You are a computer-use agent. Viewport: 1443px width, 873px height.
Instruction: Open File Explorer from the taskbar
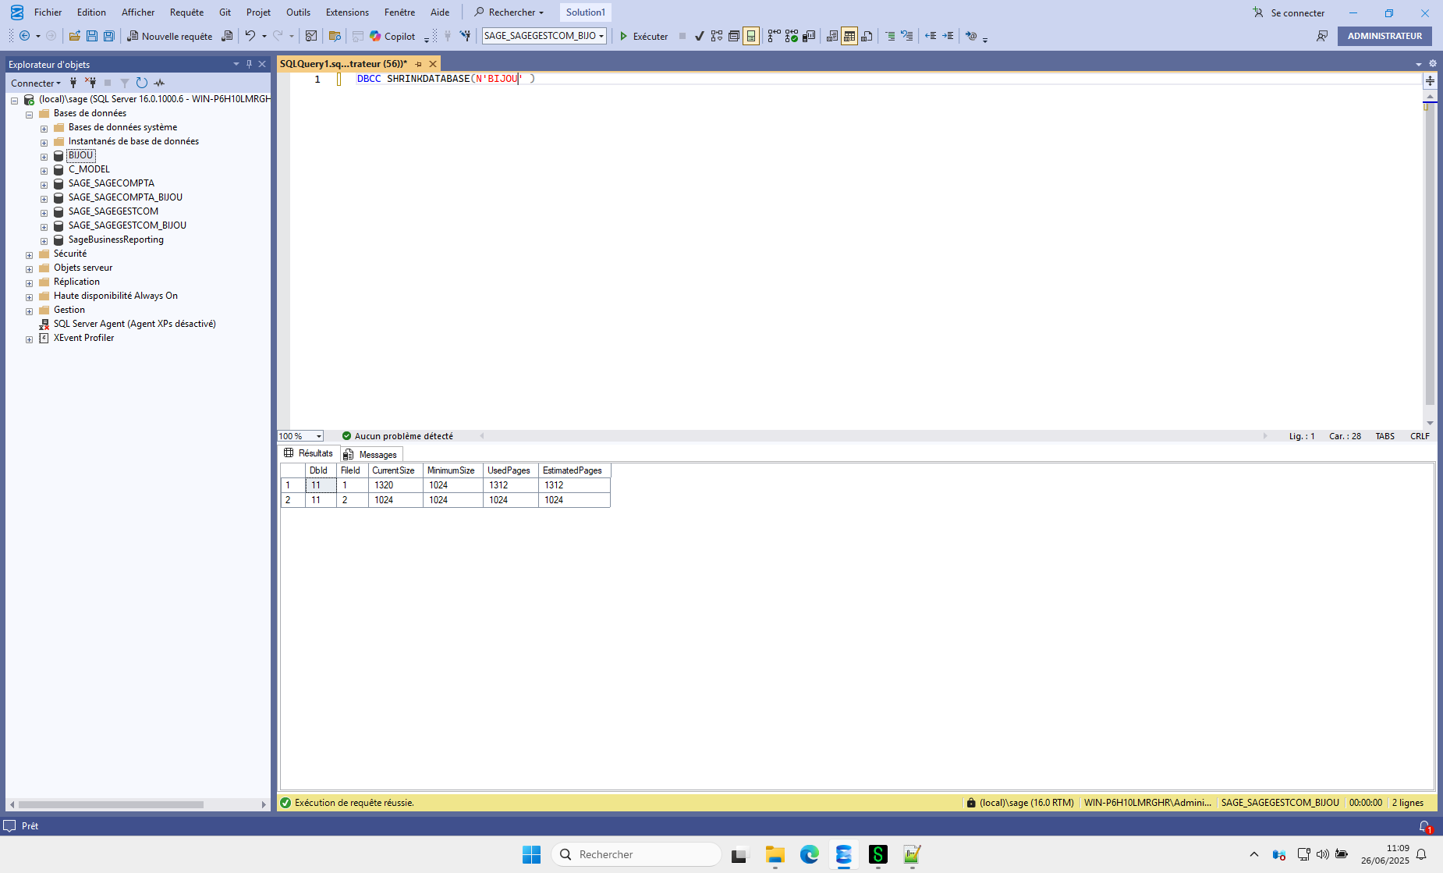coord(775,854)
